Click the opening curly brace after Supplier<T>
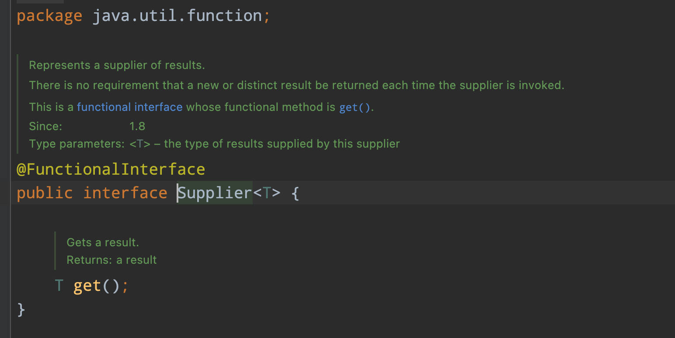This screenshot has width=675, height=338. [295, 193]
